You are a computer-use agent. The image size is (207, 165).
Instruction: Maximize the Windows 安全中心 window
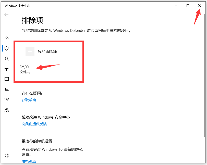click(188, 6)
